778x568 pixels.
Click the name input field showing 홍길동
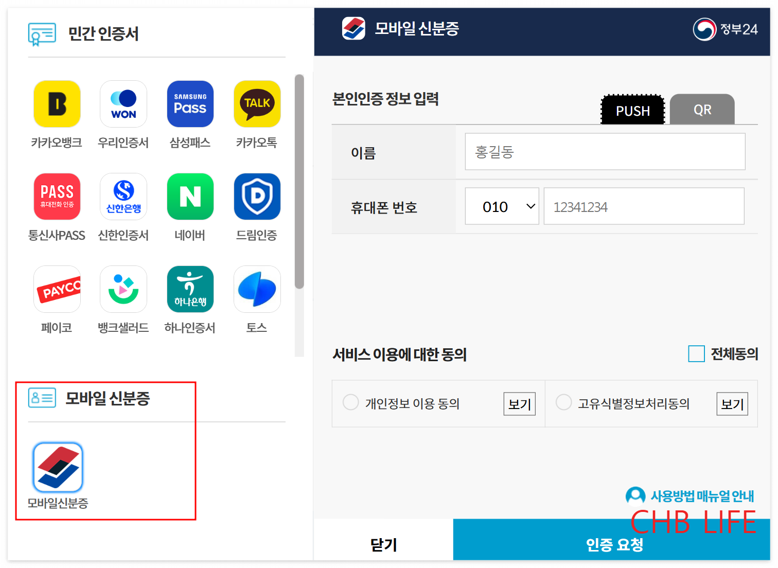pos(604,151)
